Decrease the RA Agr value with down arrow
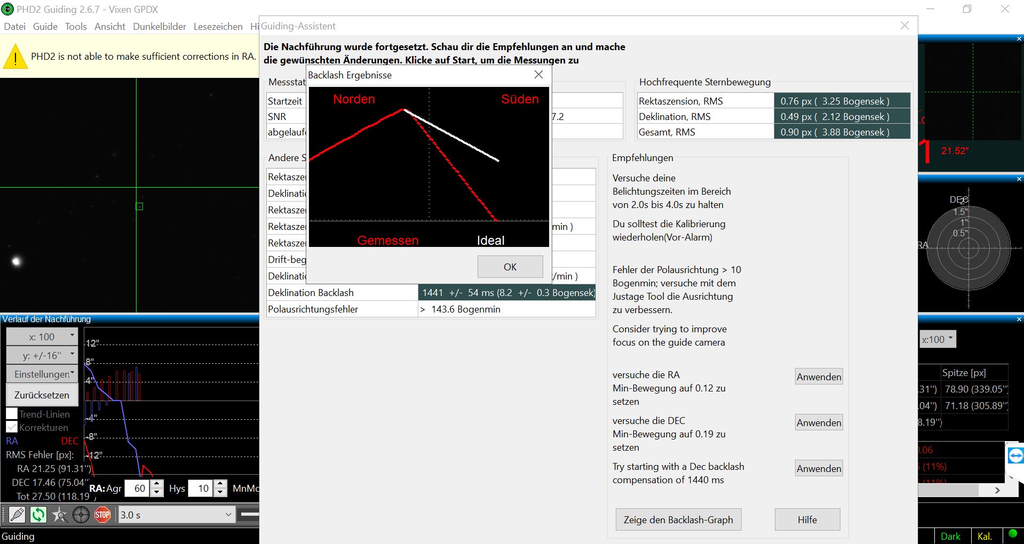Image resolution: width=1024 pixels, height=544 pixels. click(156, 492)
